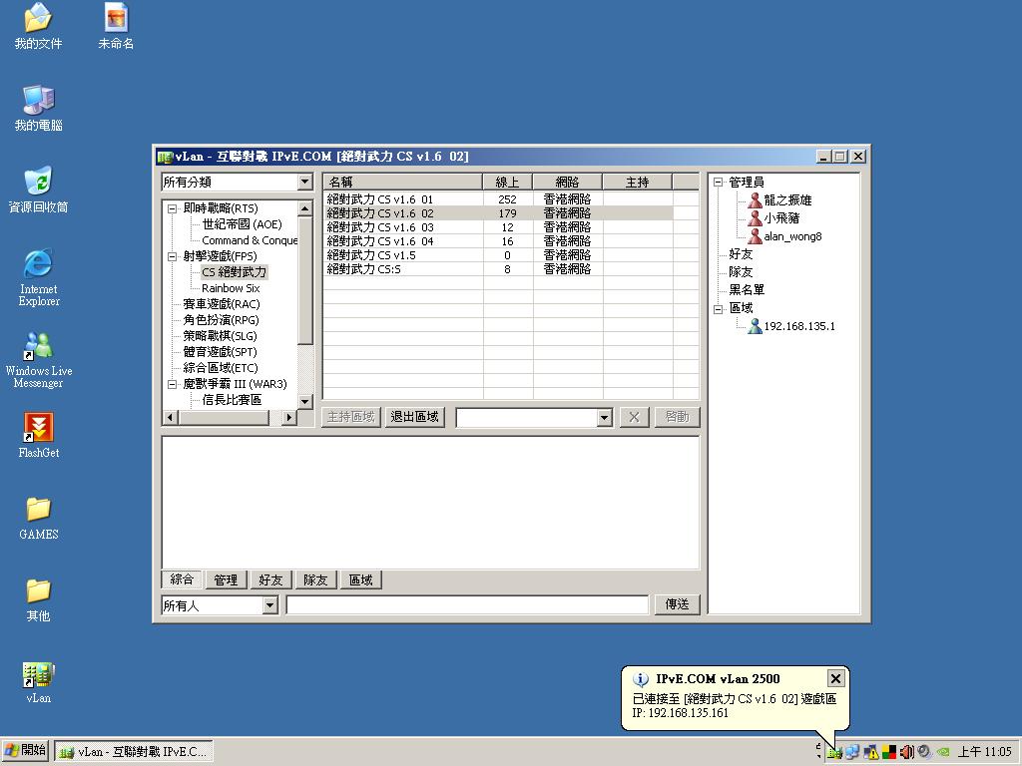
Task: Click the game tree scroll up arrow
Action: click(305, 208)
